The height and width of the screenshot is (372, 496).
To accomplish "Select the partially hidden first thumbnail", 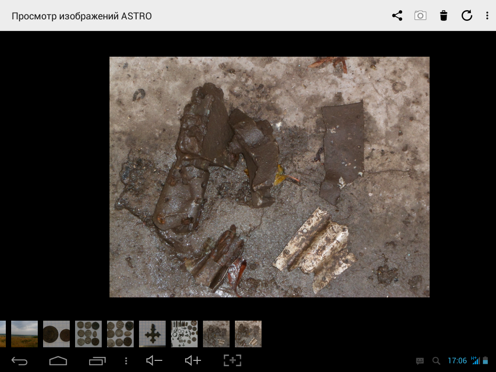I will click(3, 334).
